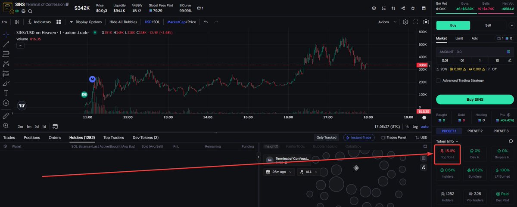Select the 3m time range
The image size is (517, 207).
tap(20, 127)
